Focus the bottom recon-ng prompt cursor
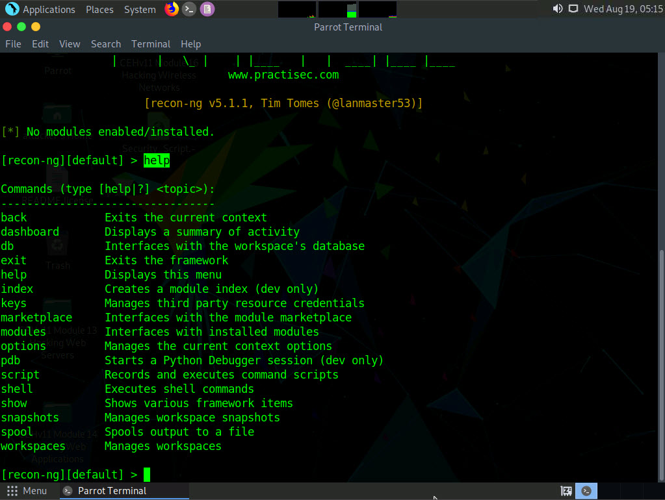 (147, 475)
